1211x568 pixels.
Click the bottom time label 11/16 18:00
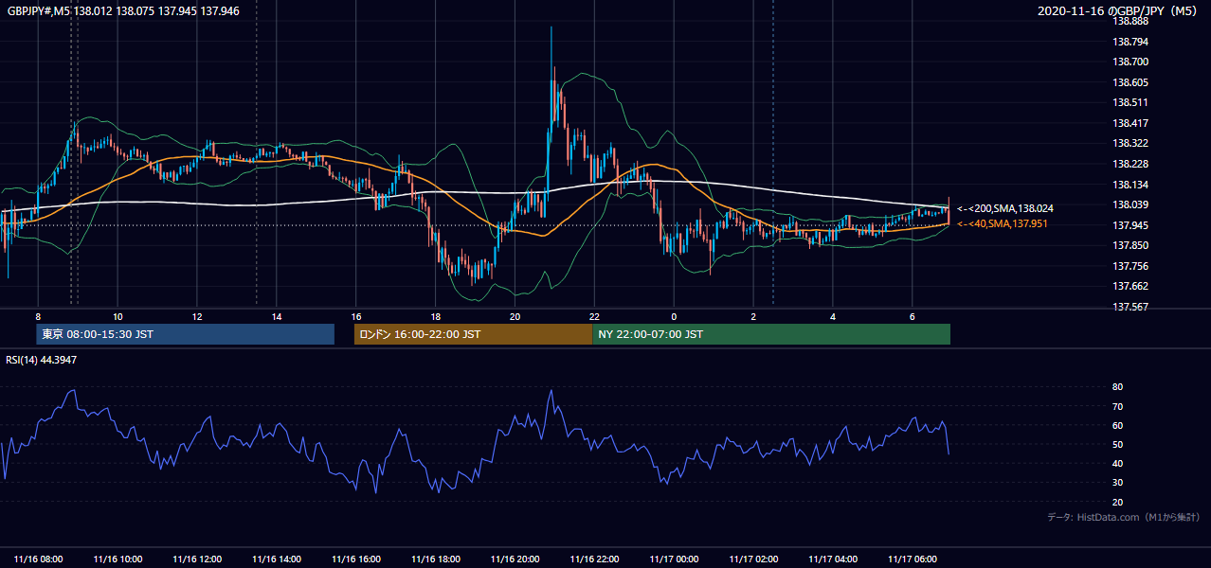click(436, 559)
